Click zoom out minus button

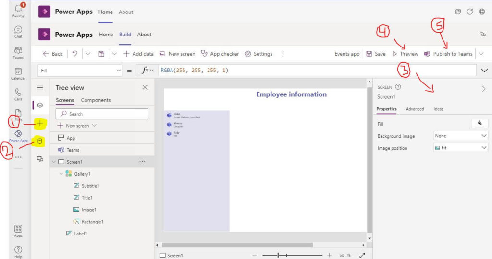click(255, 255)
